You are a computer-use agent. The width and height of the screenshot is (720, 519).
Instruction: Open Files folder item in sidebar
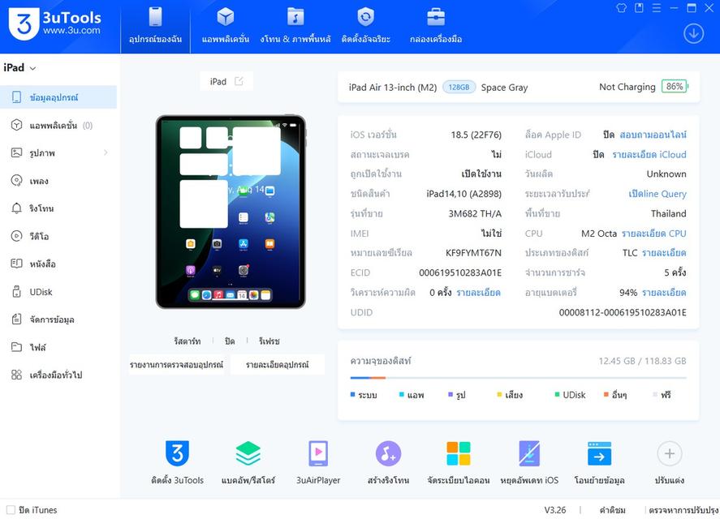tap(58, 347)
